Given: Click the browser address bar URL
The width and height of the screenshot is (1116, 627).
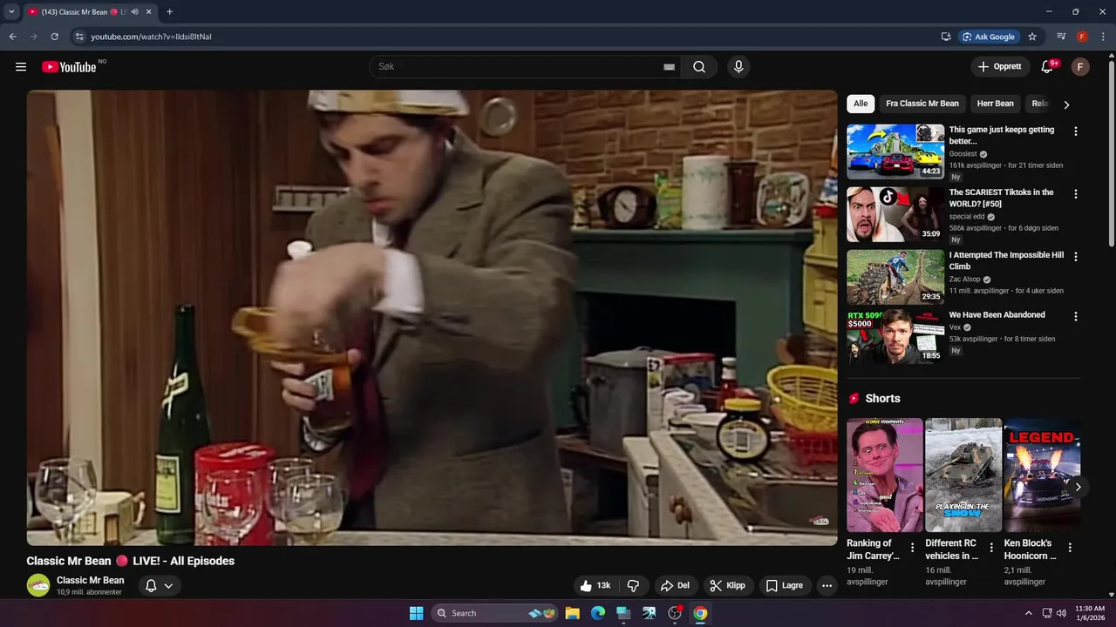Looking at the screenshot, I should [152, 37].
